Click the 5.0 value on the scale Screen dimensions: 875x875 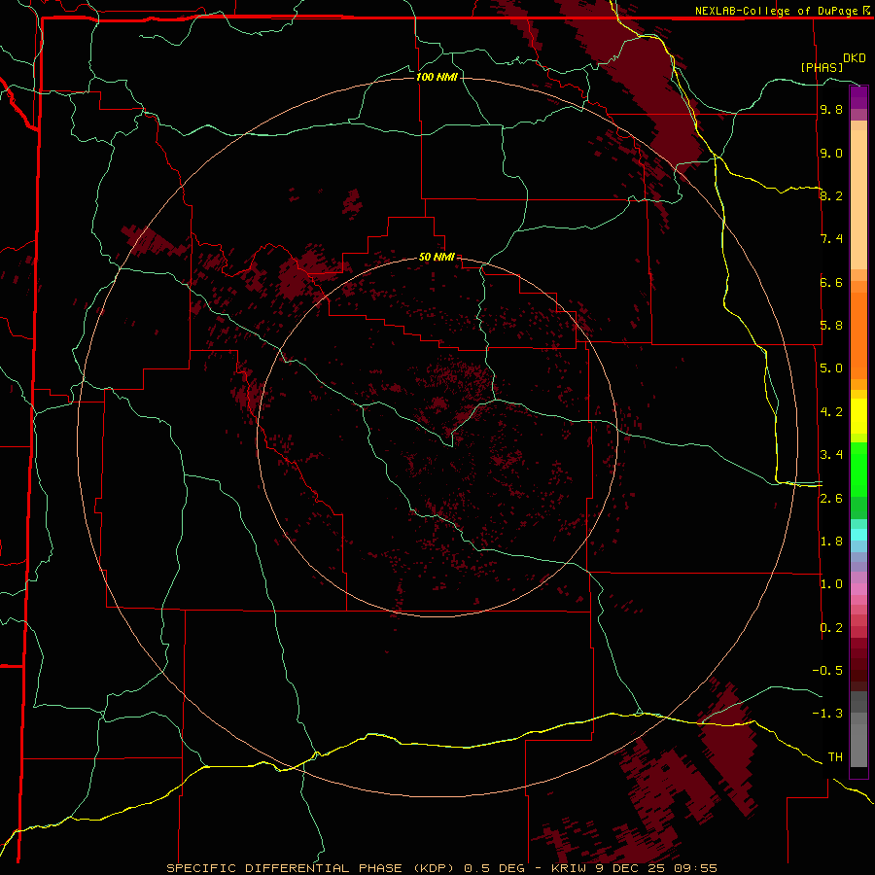coord(831,368)
